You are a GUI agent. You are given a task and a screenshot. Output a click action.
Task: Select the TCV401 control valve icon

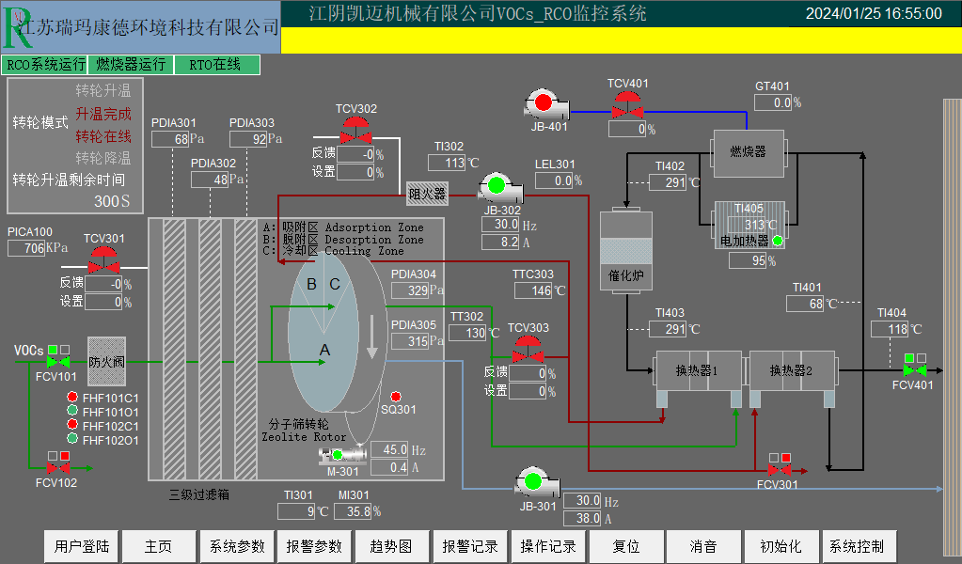click(627, 105)
